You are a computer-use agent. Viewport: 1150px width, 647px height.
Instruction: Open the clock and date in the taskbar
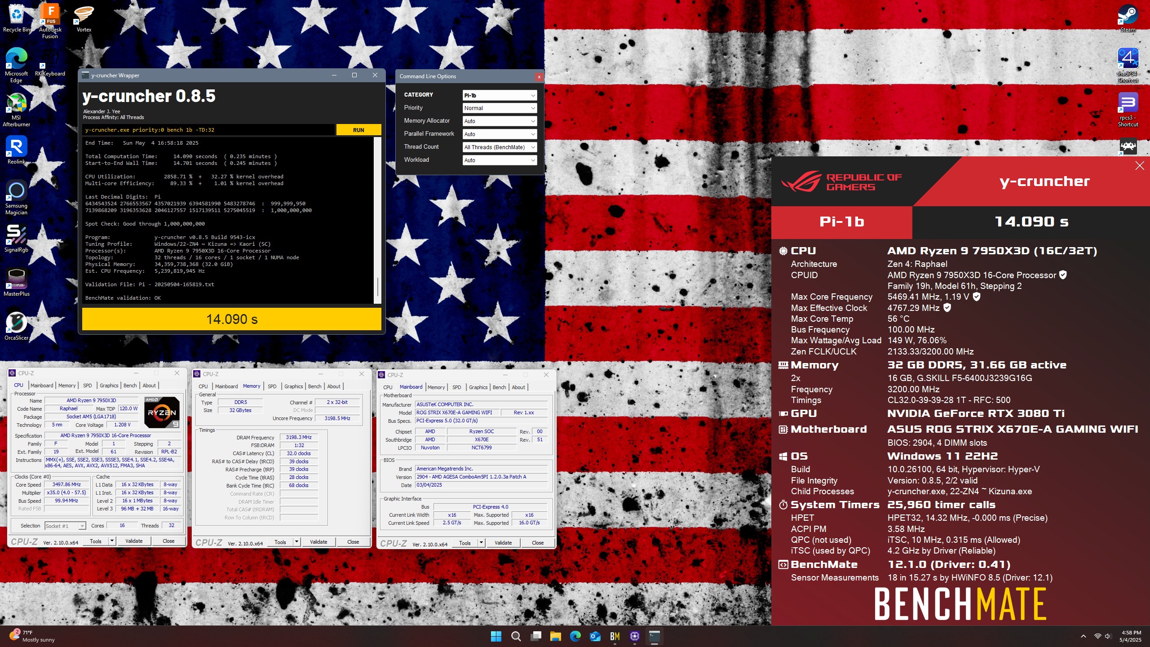[x=1131, y=636]
